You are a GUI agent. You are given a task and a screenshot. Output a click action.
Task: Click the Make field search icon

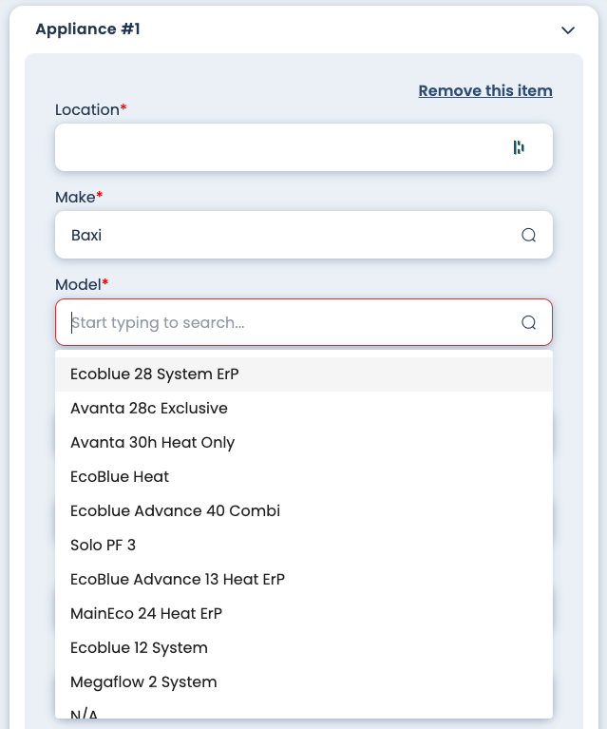click(x=529, y=235)
